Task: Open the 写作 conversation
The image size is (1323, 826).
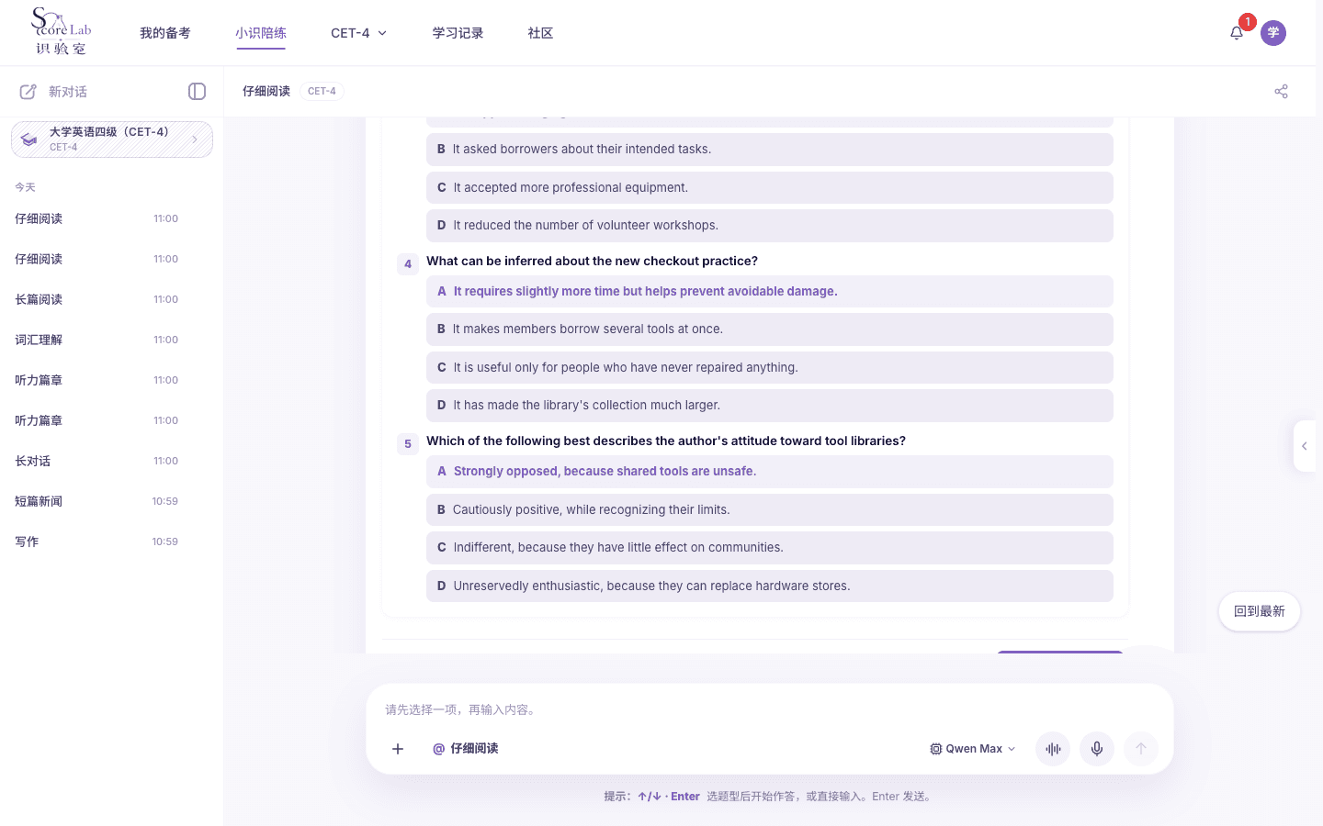Action: click(x=96, y=541)
